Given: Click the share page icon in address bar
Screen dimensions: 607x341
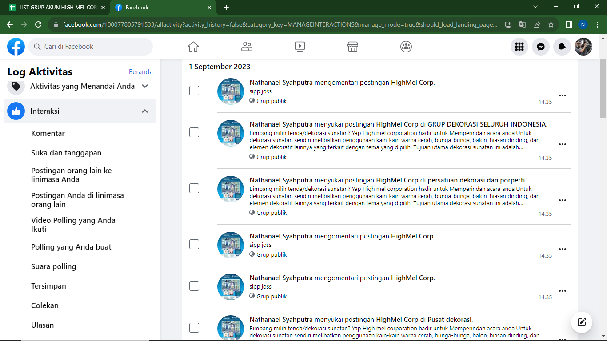Looking at the screenshot, I should (537, 24).
